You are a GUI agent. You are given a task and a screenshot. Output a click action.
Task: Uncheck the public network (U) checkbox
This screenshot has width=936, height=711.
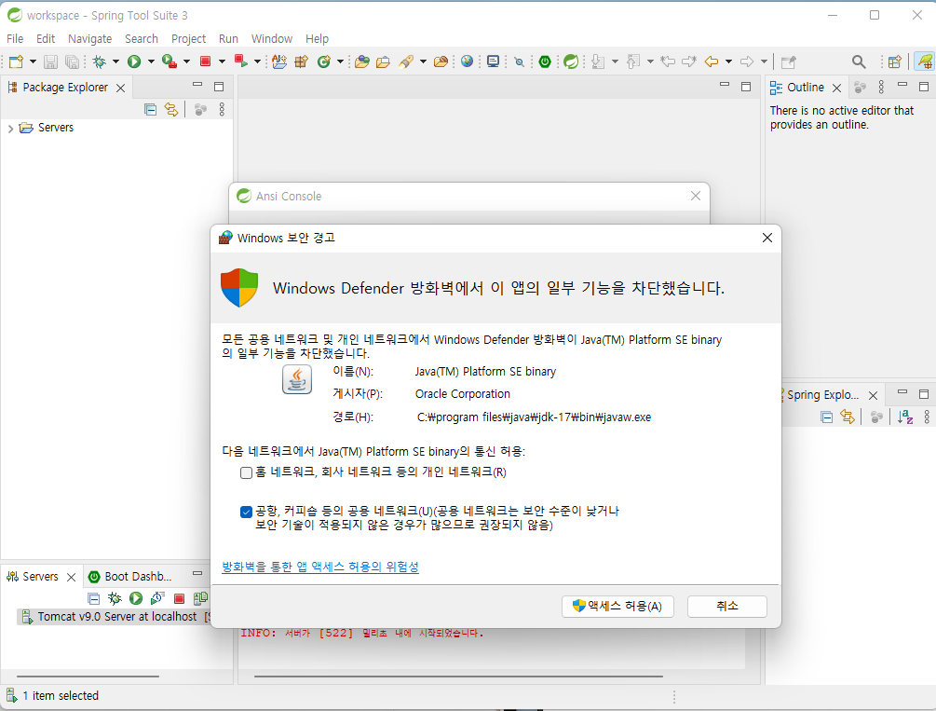(246, 512)
